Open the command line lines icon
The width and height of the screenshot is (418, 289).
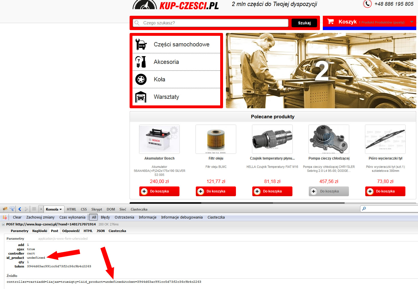pos(34,209)
